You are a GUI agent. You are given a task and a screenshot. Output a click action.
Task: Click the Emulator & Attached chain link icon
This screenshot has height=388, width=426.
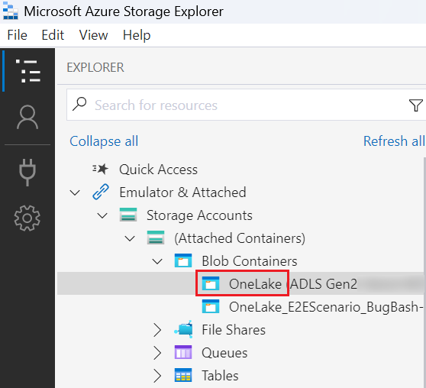click(x=101, y=192)
